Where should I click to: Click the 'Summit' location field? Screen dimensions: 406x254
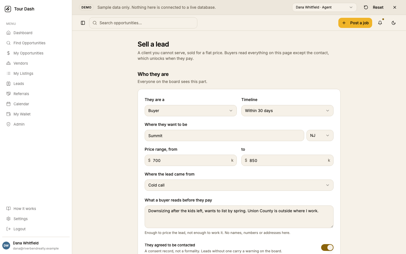(x=224, y=135)
